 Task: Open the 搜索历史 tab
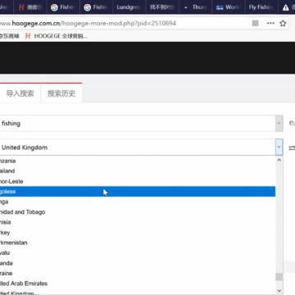point(61,93)
